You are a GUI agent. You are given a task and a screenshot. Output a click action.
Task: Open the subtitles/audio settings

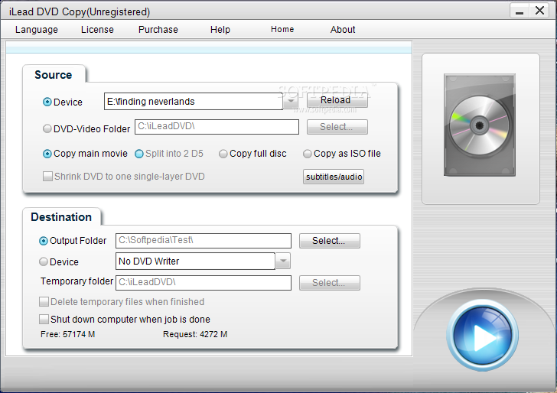pyautogui.click(x=334, y=177)
